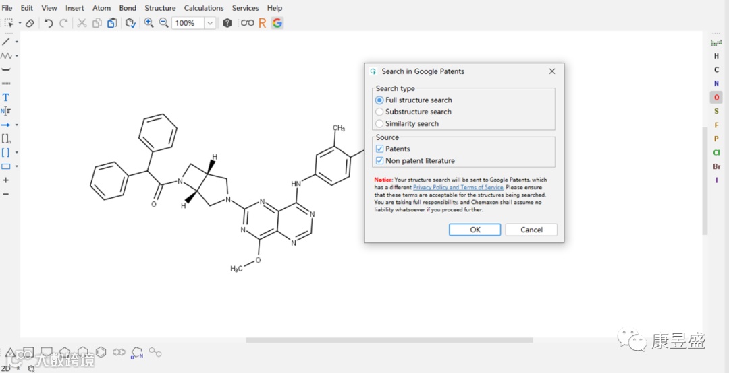Uncheck the Patents source checkbox
This screenshot has height=373, width=729.
coord(379,149)
